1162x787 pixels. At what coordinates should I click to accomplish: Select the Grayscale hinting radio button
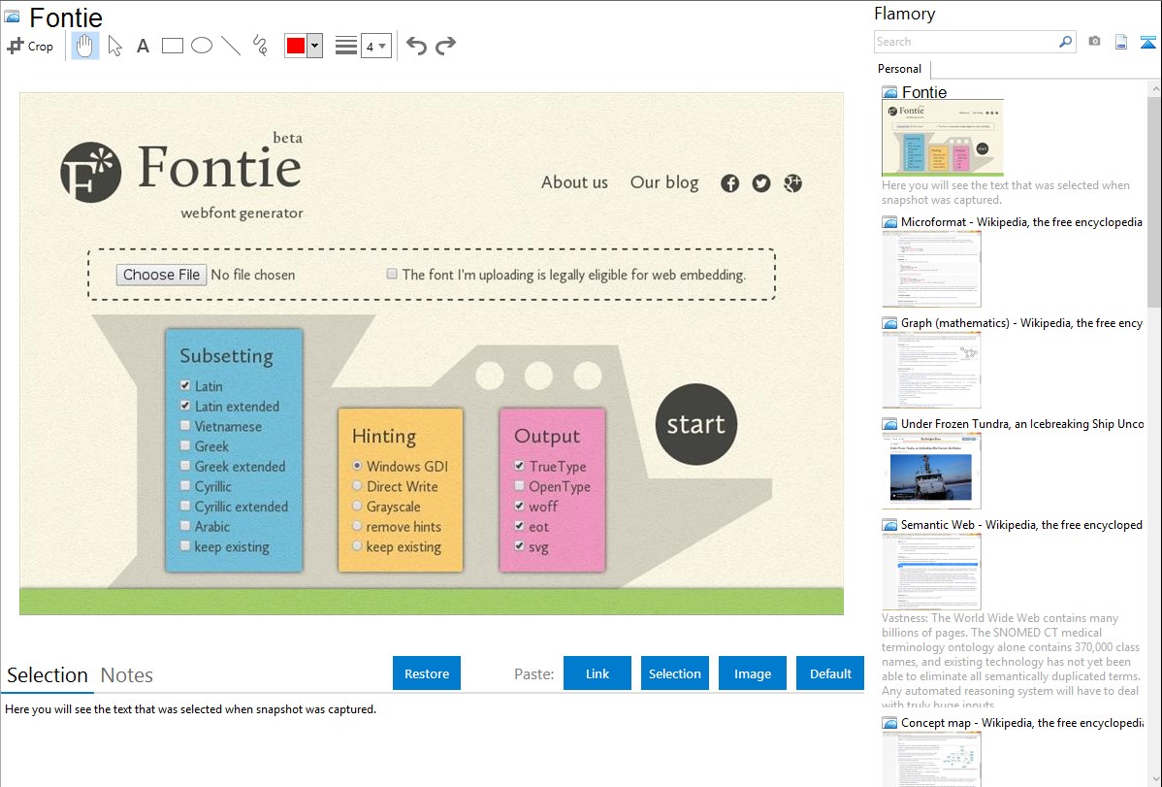(357, 506)
